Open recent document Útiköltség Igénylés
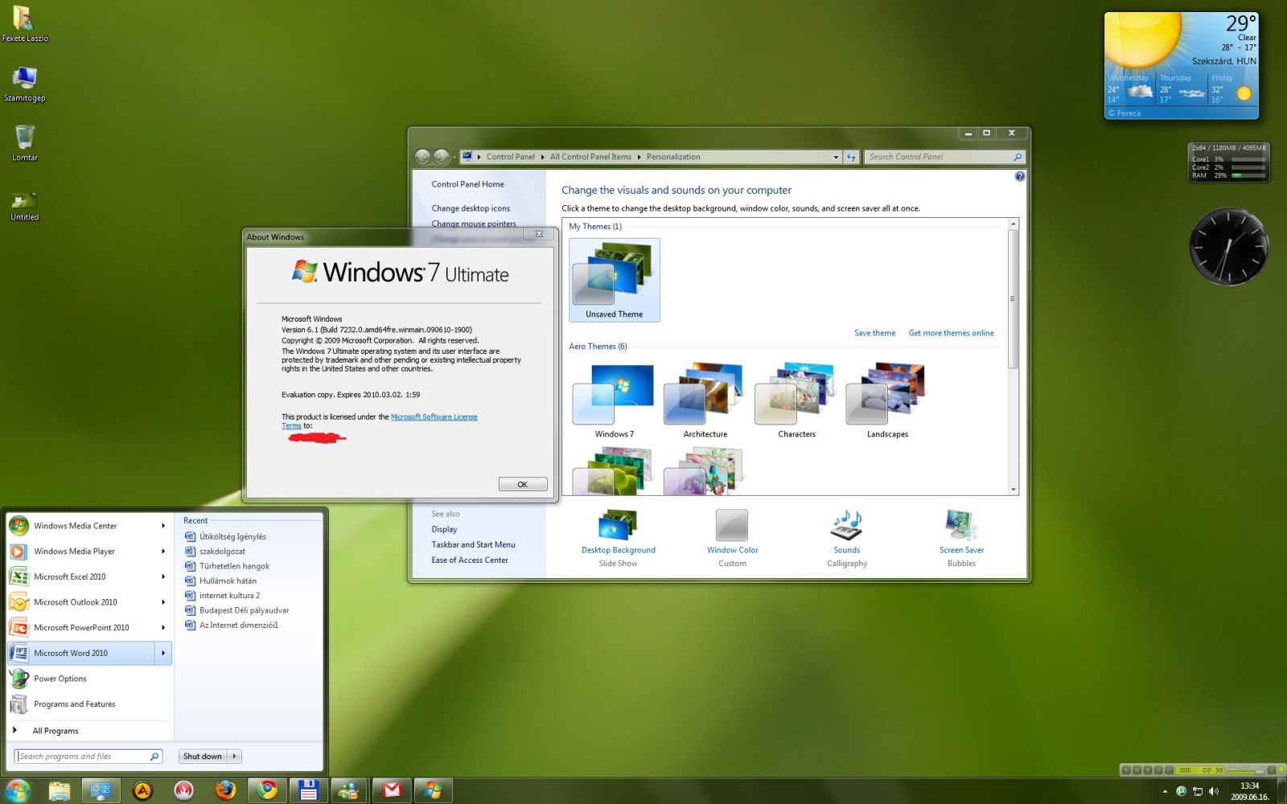 coord(232,536)
